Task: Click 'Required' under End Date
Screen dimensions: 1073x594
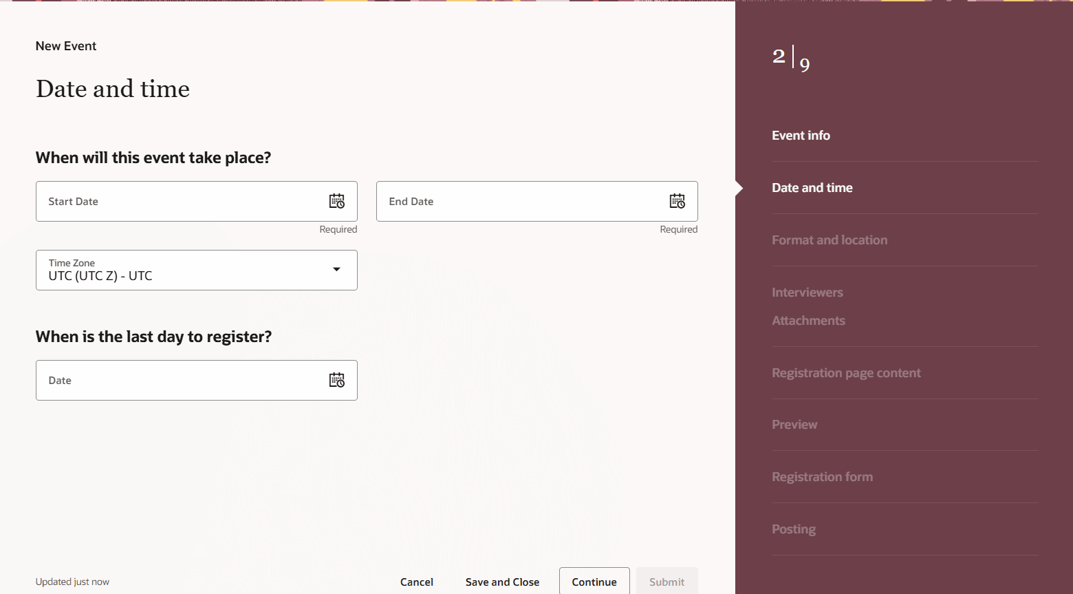Action: (x=679, y=229)
